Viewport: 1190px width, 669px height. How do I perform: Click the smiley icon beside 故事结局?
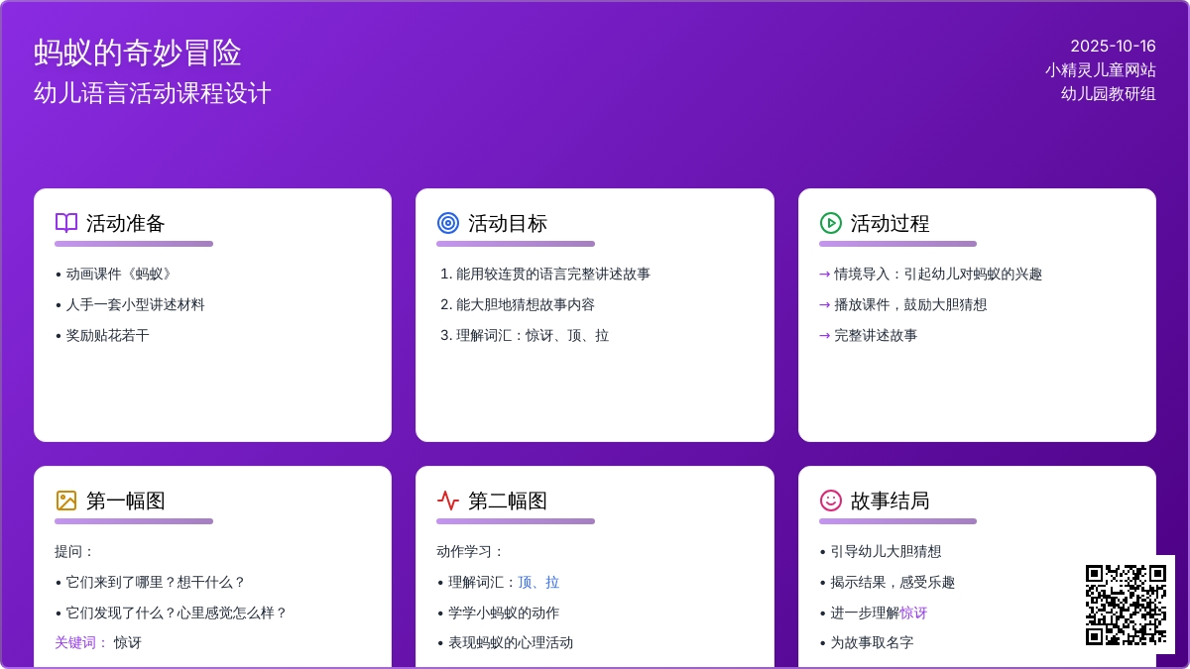click(830, 501)
